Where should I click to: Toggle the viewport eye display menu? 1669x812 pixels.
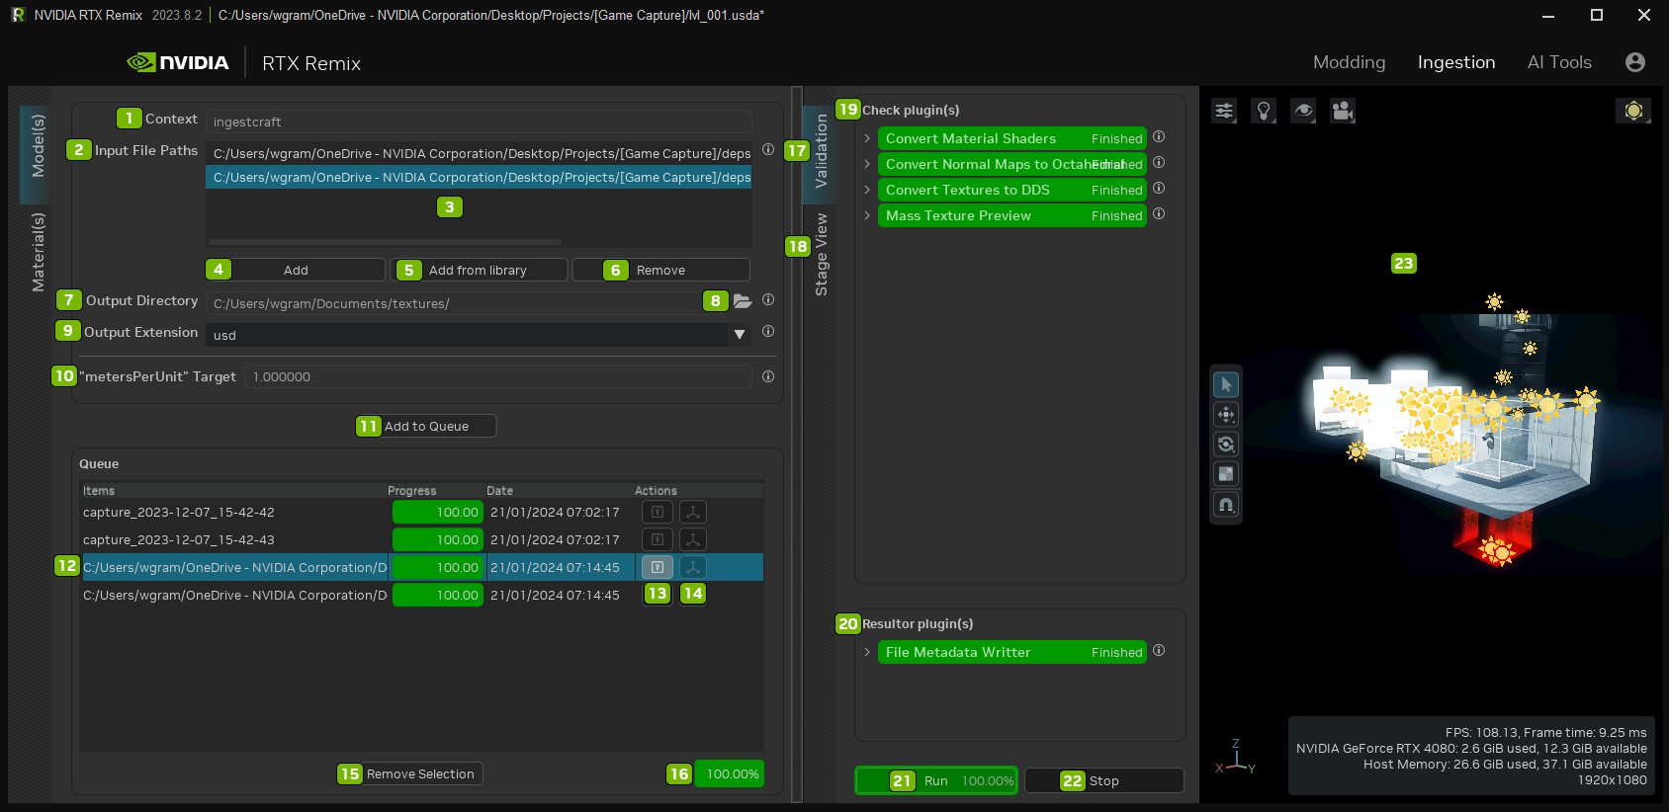click(x=1303, y=111)
